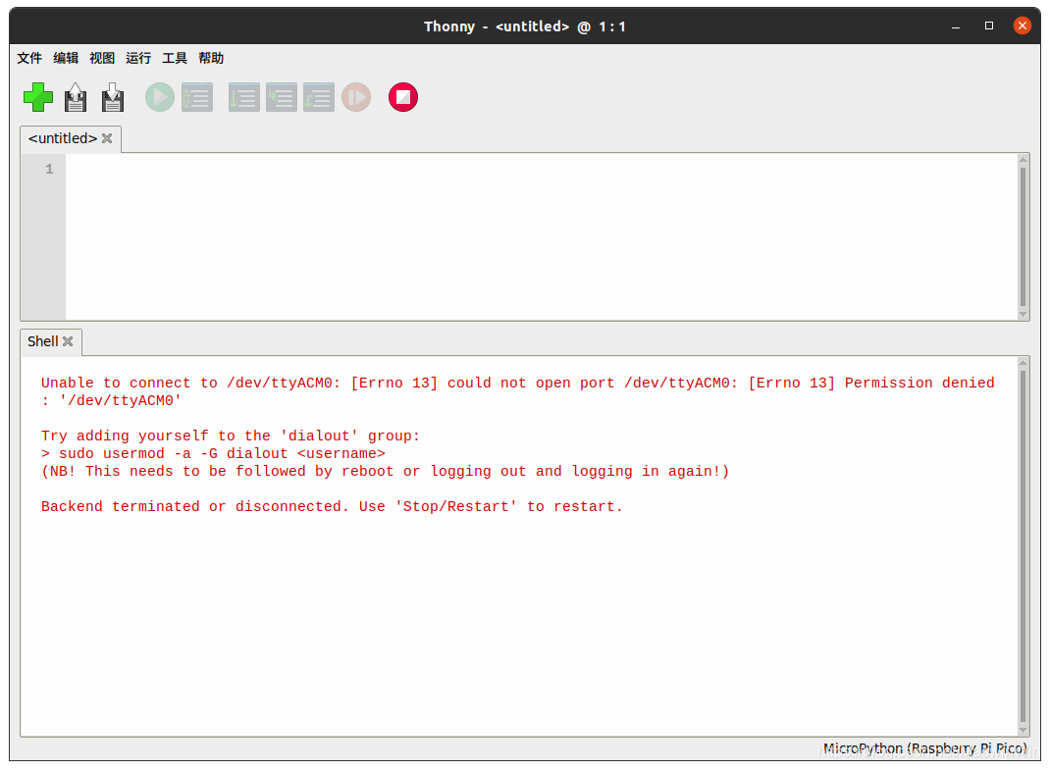The image size is (1050, 770).
Task: Click the Step over debug icon
Action: (243, 97)
